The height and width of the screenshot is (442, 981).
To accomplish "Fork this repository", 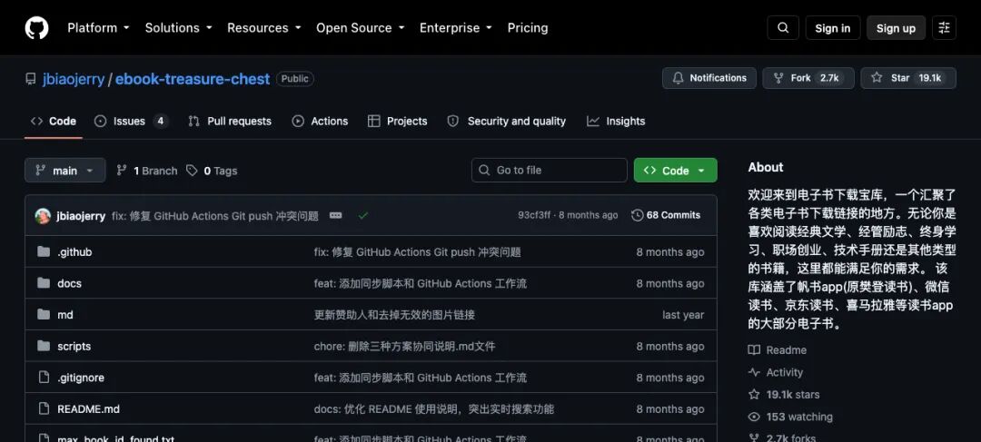I will tap(808, 78).
